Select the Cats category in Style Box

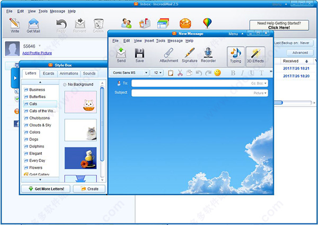[x=40, y=104]
